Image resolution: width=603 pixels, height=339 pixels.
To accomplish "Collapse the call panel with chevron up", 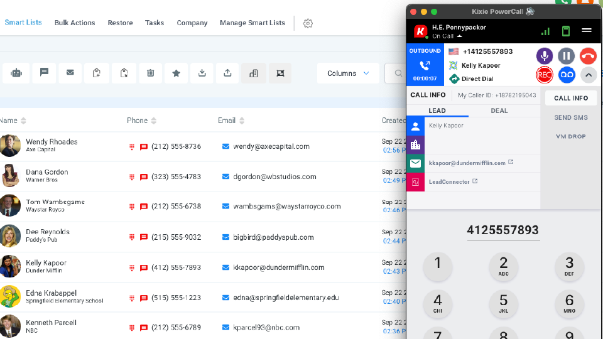I will click(589, 75).
